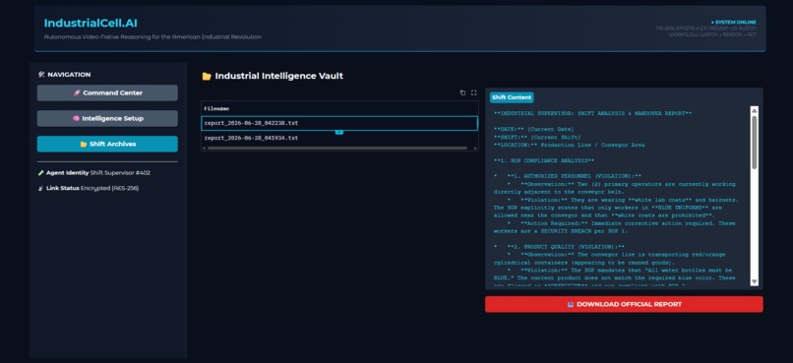This screenshot has height=363, width=793.
Task: Click the report content vertical scrollbar thumb
Action: point(754,142)
